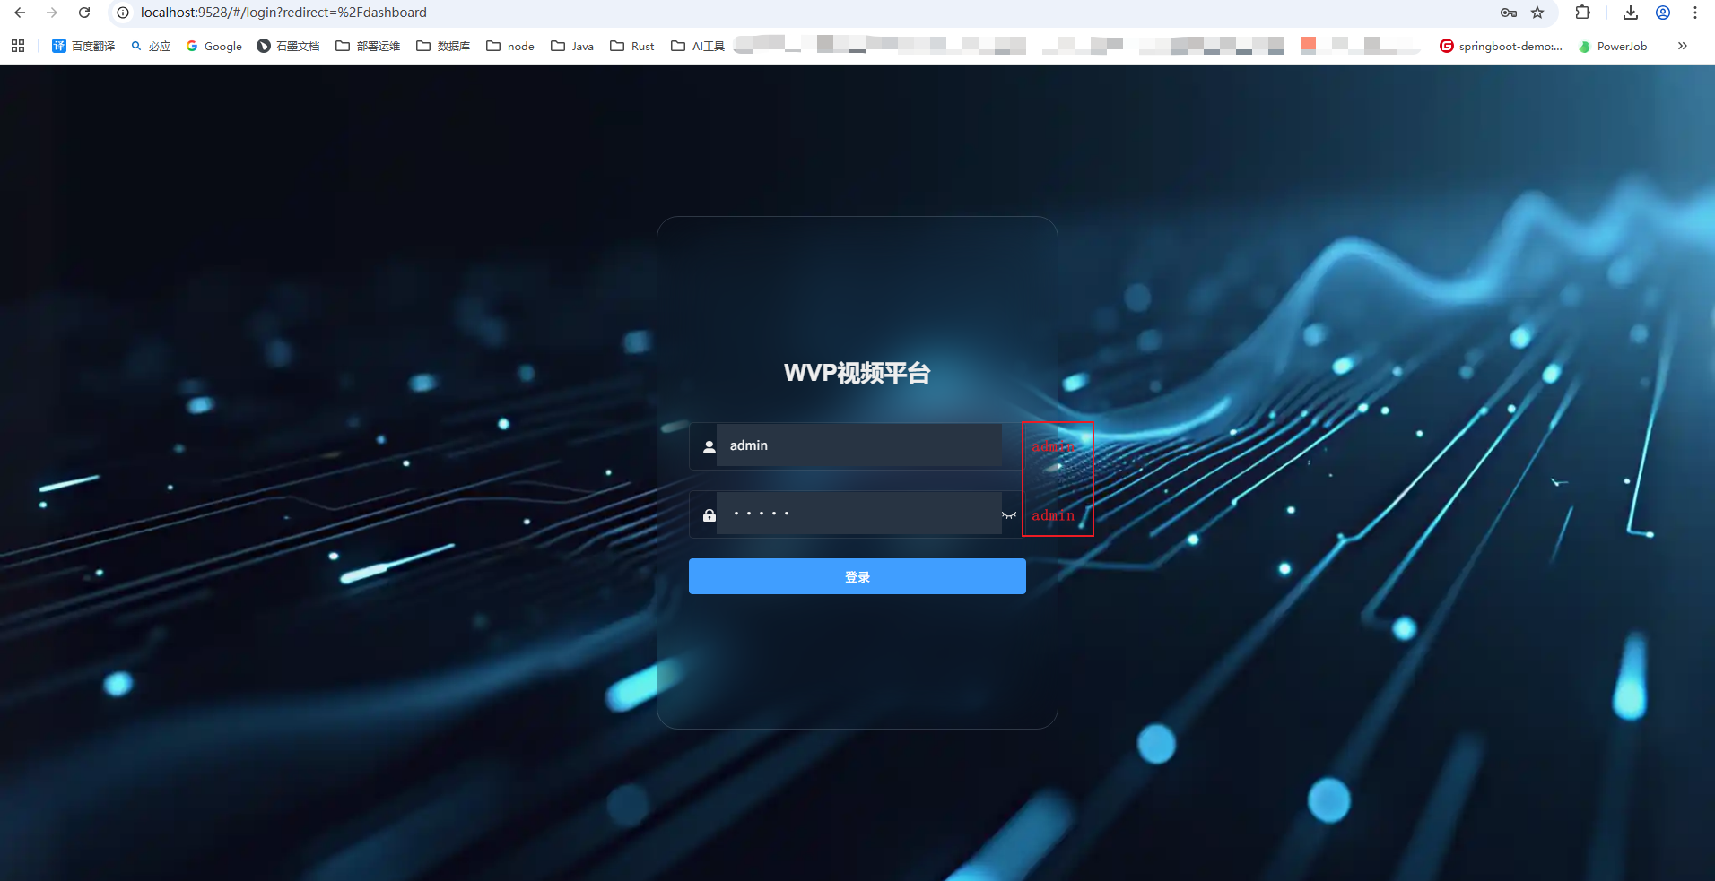
Task: Expand the 部署运维 bookmark folder
Action: point(368,46)
